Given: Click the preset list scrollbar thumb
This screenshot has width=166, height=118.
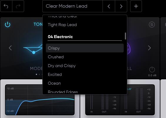Looking at the screenshot, I should [x=125, y=36].
